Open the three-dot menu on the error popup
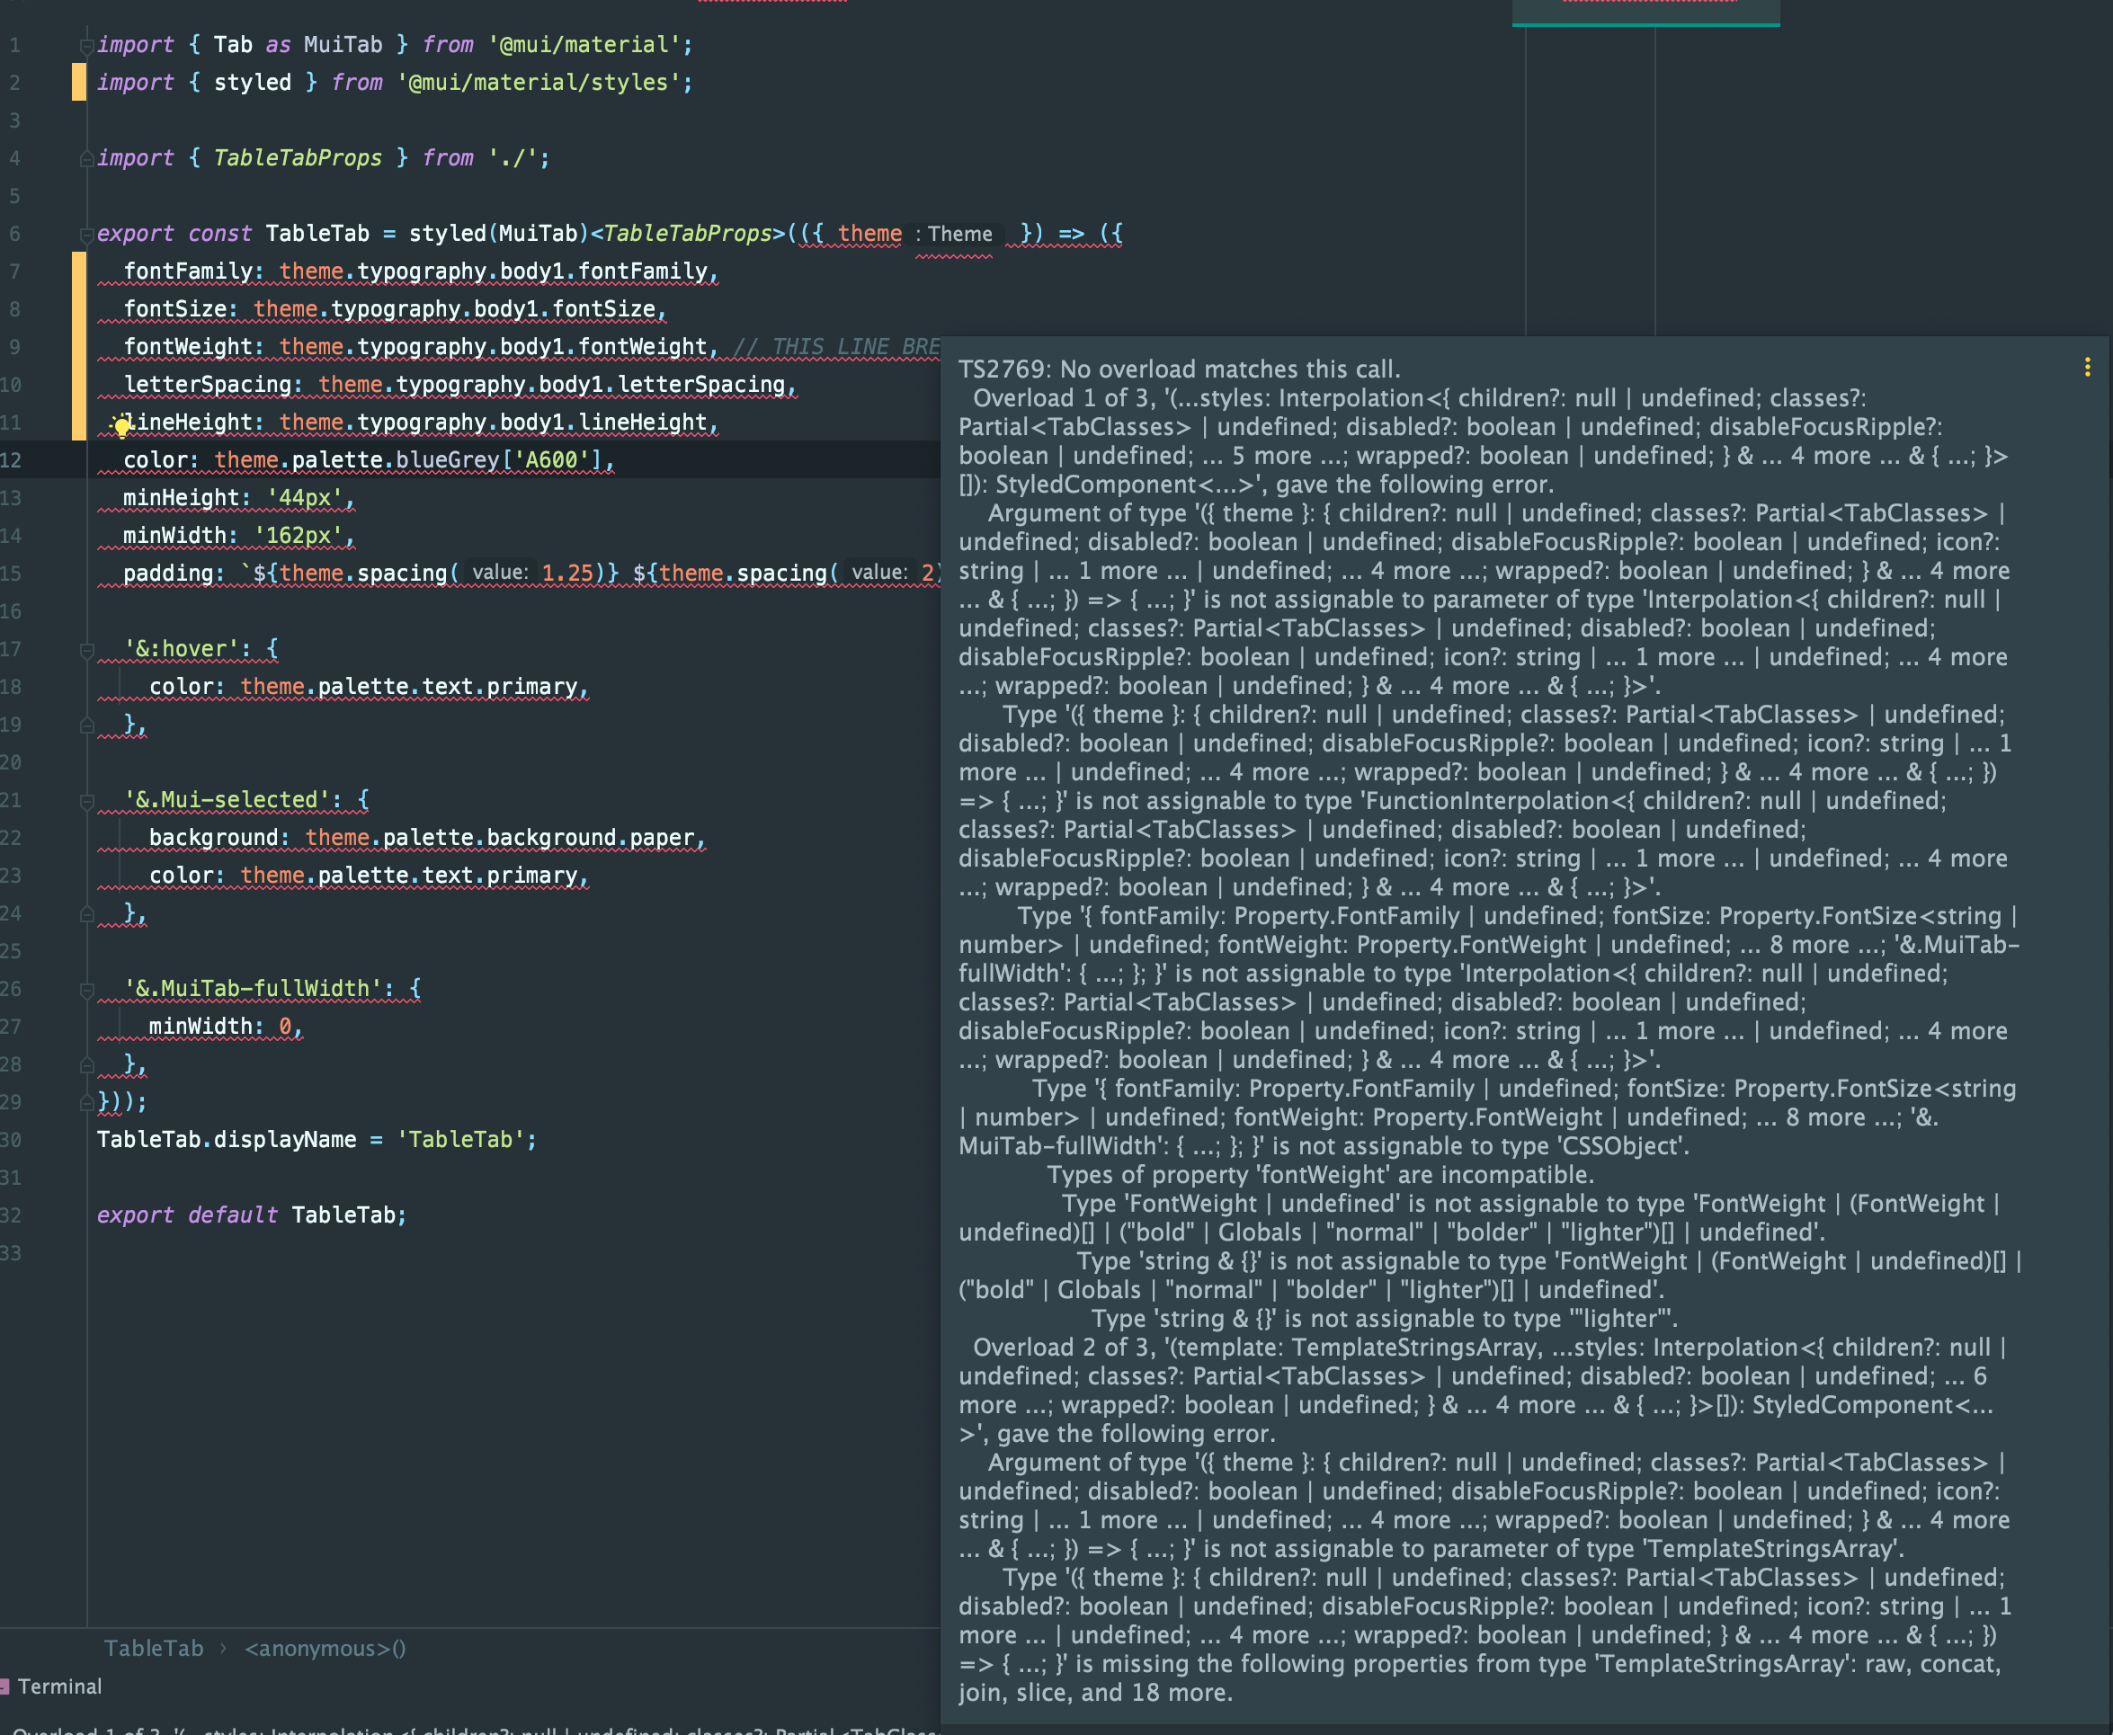This screenshot has width=2113, height=1735. coord(2089,367)
